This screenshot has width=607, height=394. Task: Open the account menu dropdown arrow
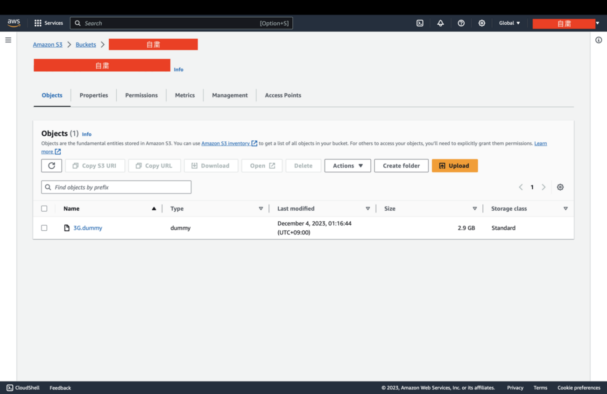coord(598,23)
